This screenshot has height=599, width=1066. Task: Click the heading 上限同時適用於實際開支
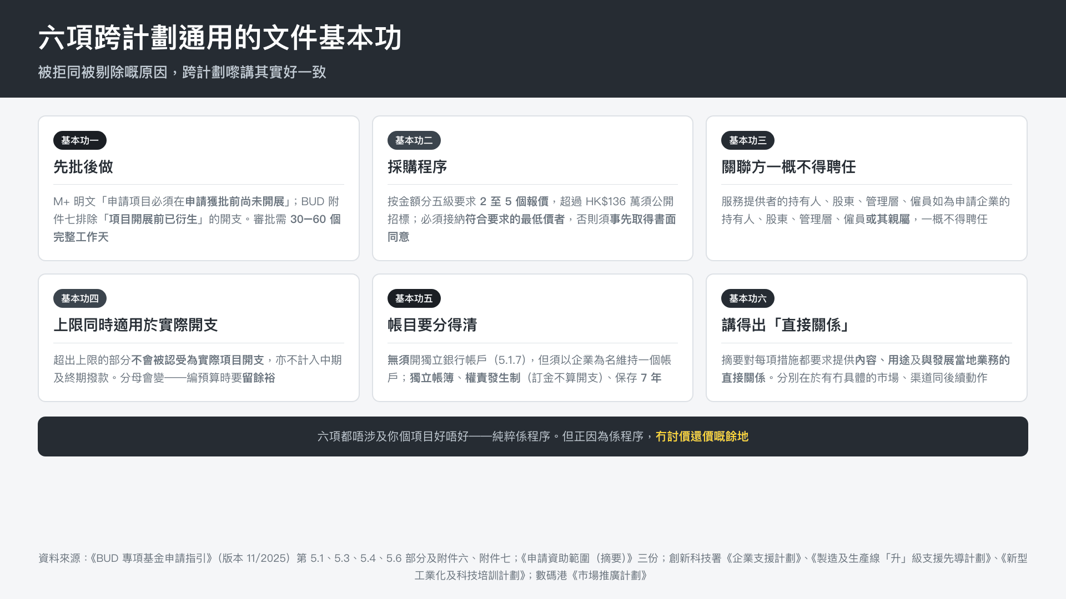(135, 325)
